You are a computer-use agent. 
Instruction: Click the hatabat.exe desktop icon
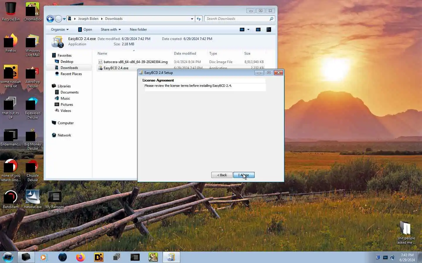[x=33, y=199]
